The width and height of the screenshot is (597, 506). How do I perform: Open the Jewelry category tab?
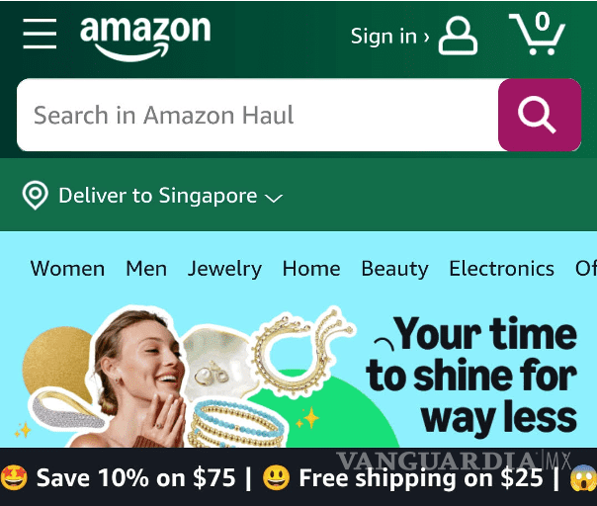pos(224,270)
